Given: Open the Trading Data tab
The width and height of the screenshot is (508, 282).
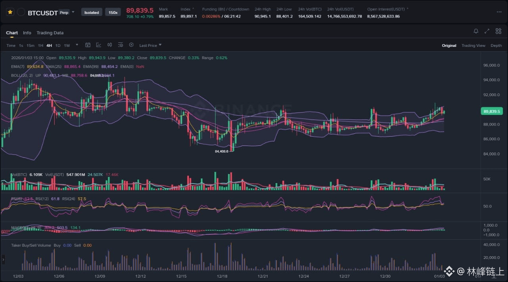Looking at the screenshot, I should point(50,33).
